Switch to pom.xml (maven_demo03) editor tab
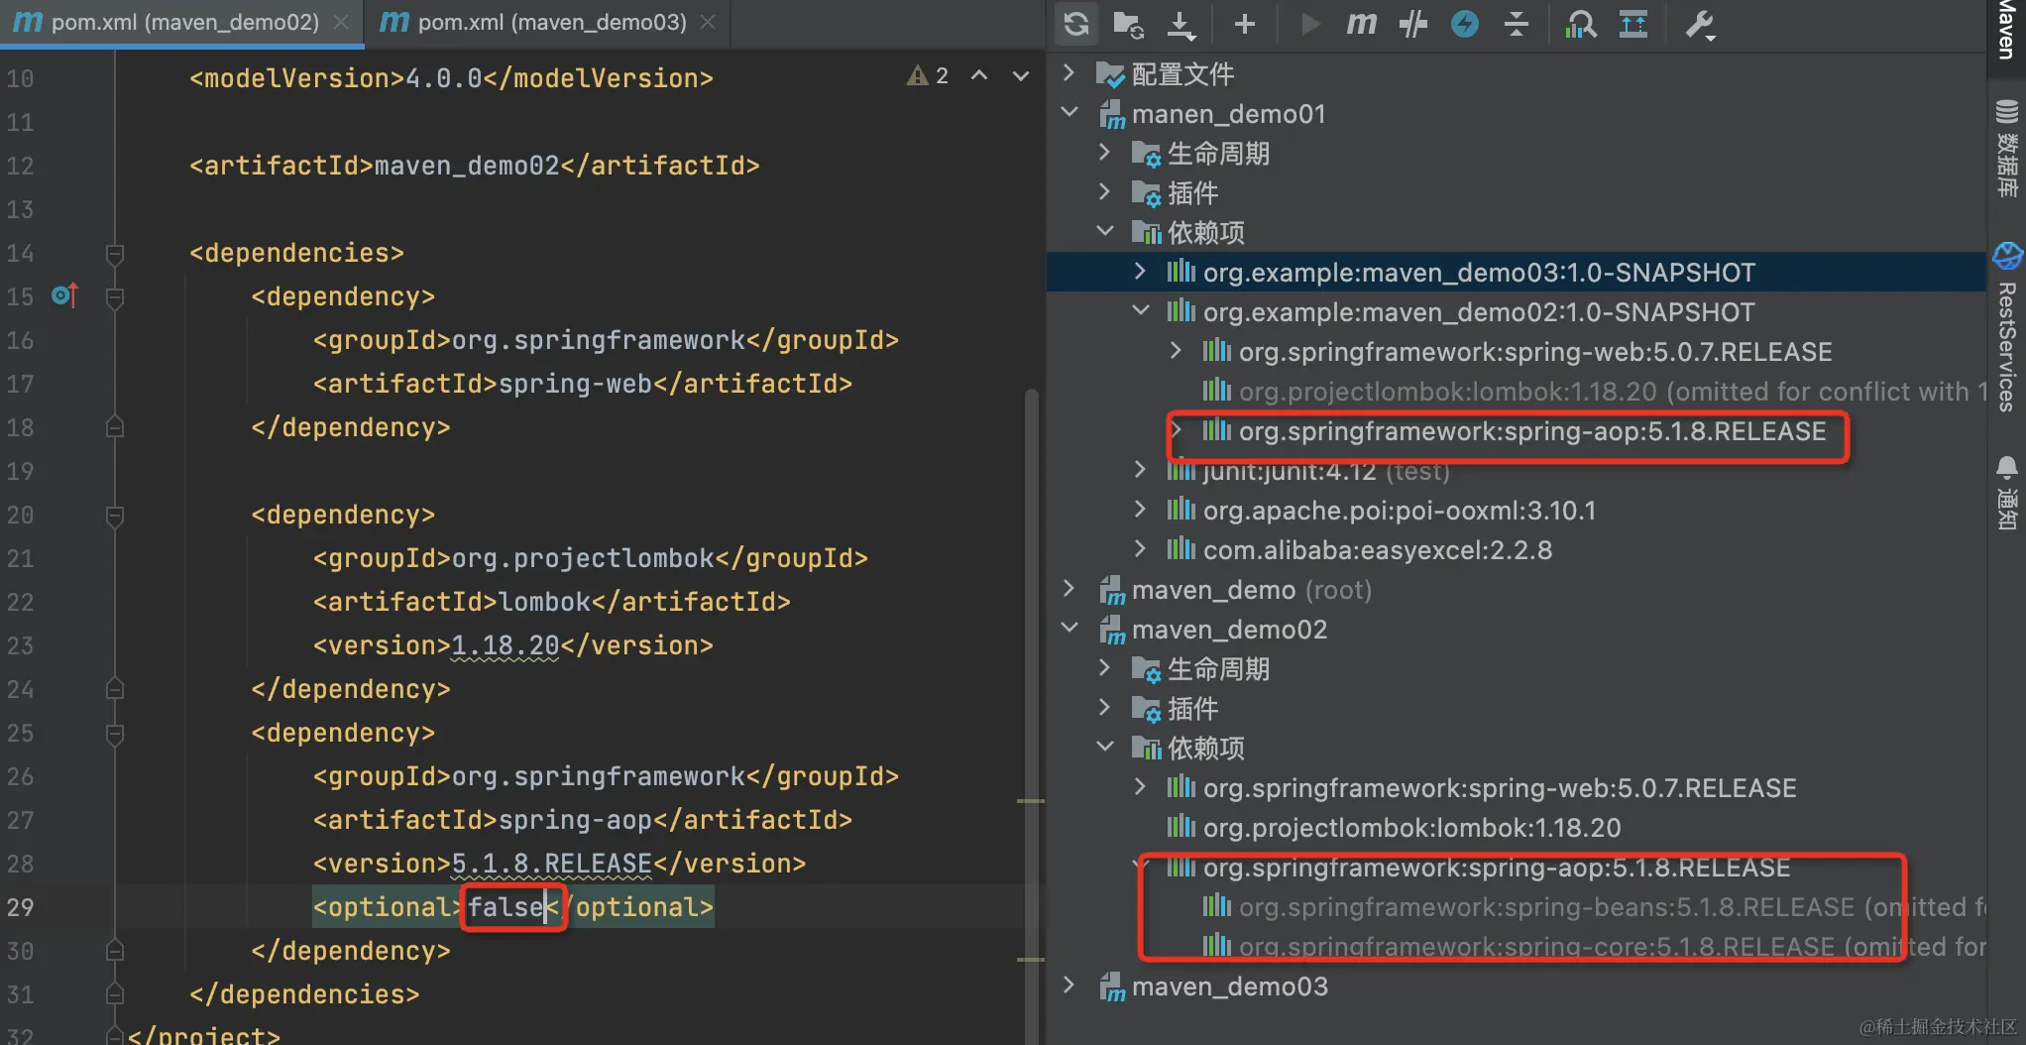 (548, 23)
